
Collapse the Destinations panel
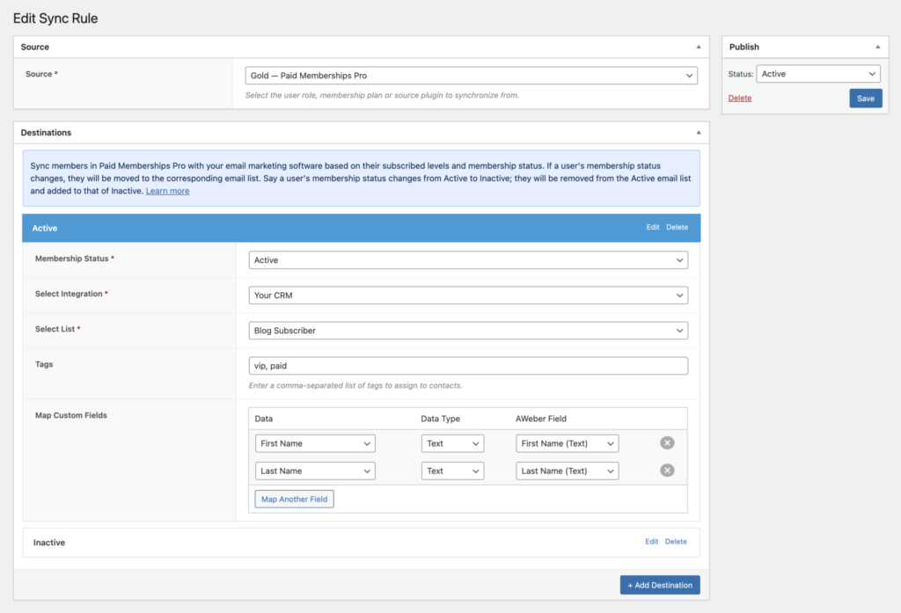tap(698, 133)
